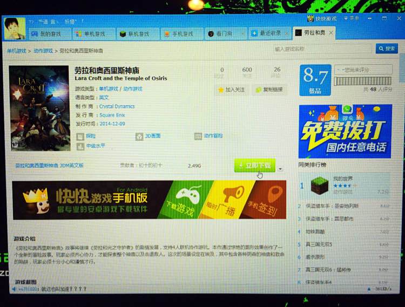This screenshot has width=405, height=307.
Task: Expand the download options arrow
Action: coord(280,169)
